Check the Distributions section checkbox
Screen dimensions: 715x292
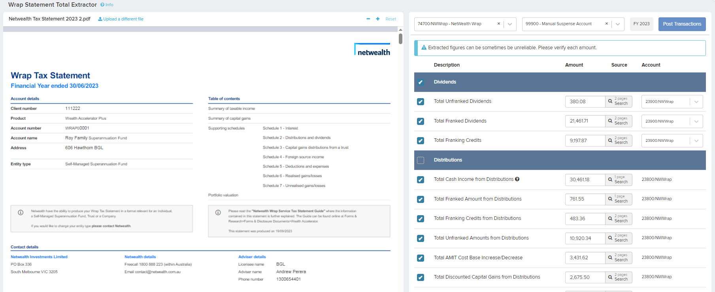point(421,160)
